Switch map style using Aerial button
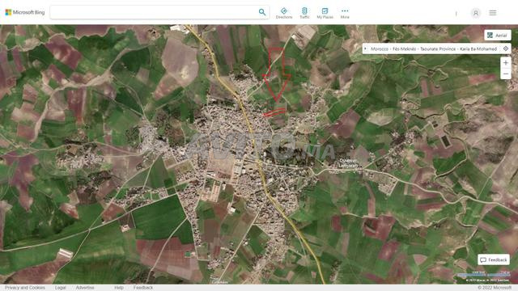 [498, 36]
